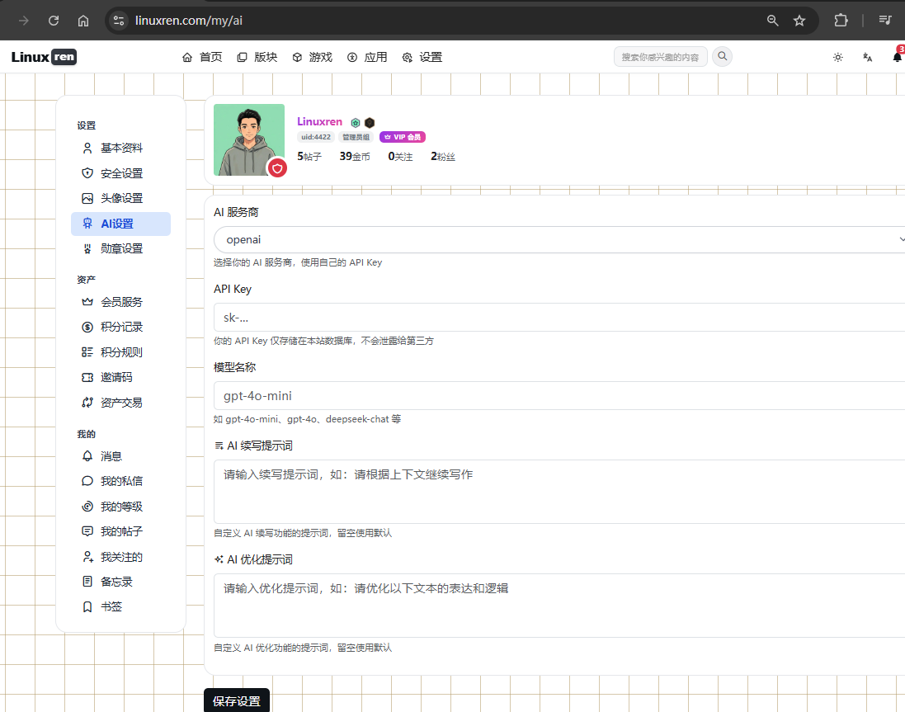Click the zoom magnifier icon in address bar
This screenshot has height=712, width=905.
click(x=772, y=21)
